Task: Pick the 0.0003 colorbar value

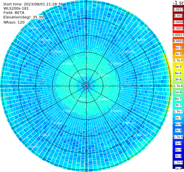Action: pyautogui.click(x=178, y=28)
